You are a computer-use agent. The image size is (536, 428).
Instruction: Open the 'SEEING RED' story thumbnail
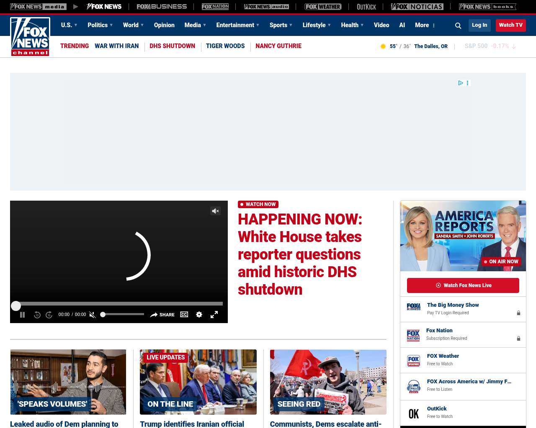[x=328, y=382]
